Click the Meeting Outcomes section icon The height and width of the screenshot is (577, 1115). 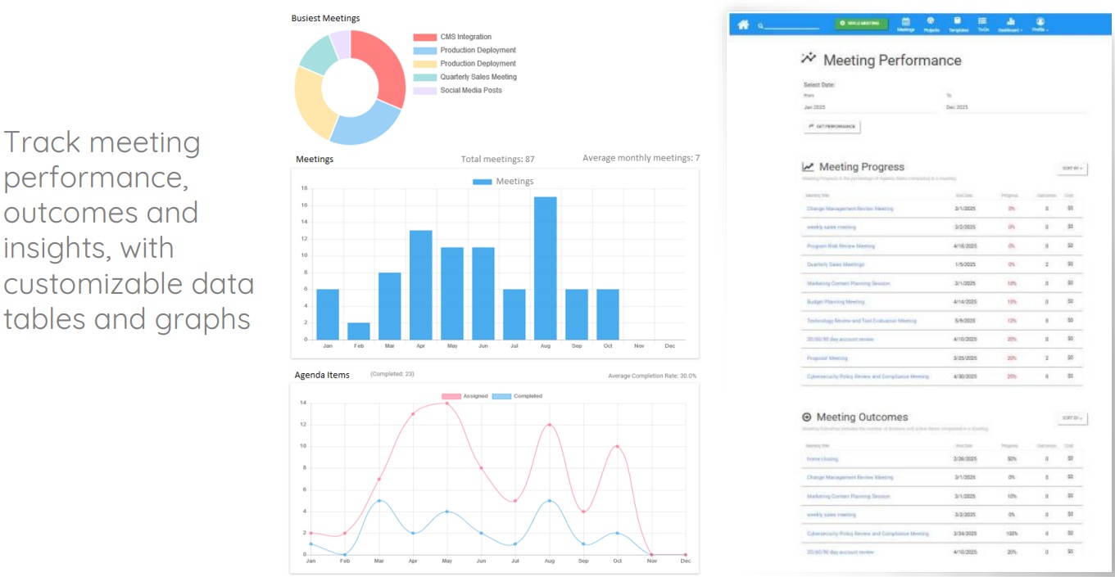807,417
